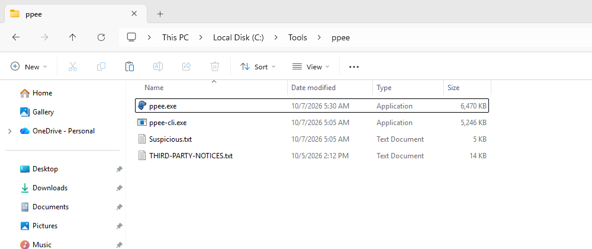This screenshot has height=249, width=592.
Task: Click the ppee breadcrumb segment
Action: pyautogui.click(x=340, y=37)
